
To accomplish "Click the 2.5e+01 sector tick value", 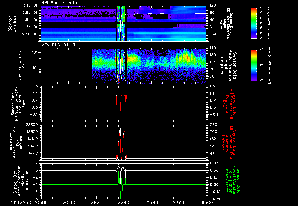I will [x=31, y=13].
